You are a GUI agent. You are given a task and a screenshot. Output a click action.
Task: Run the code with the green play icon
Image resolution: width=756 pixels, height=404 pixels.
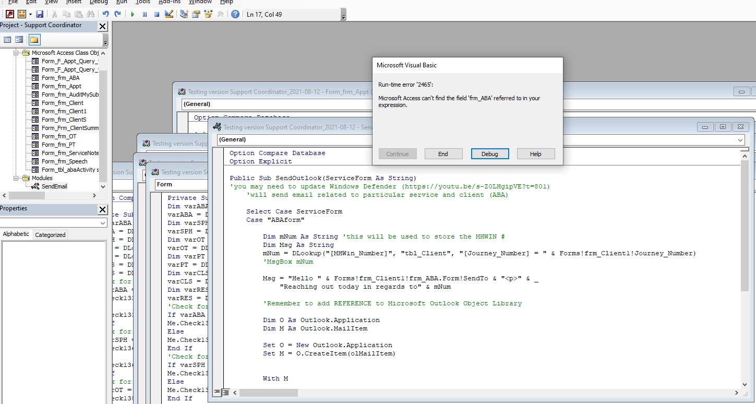[x=133, y=14]
